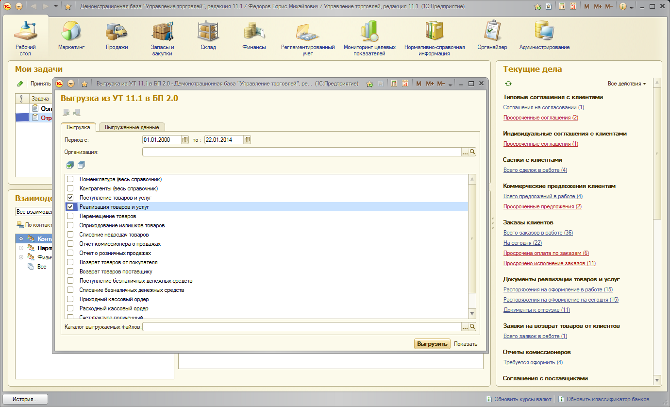This screenshot has height=407, width=670.
Task: Uncheck Поступление товаров и услуг
Action: coord(70,198)
